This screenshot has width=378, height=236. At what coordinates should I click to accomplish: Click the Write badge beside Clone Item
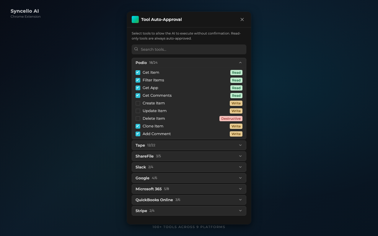(x=236, y=126)
